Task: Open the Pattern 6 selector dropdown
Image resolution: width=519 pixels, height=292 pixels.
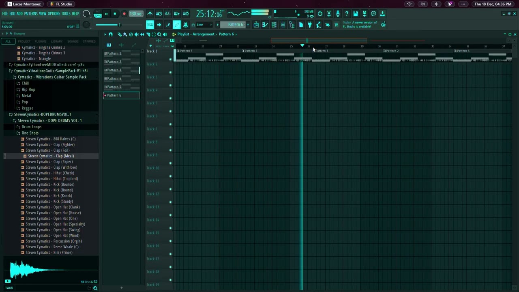Action: pos(233,25)
